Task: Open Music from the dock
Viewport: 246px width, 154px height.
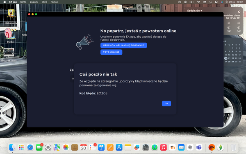Action: 163,147
